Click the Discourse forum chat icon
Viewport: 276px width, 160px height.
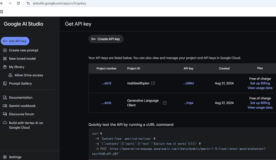(x=5, y=114)
